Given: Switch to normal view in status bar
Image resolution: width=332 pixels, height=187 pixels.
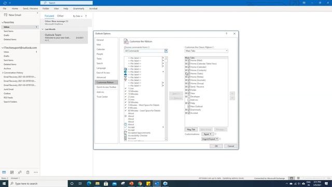Looking at the screenshot, I should tap(292, 178).
